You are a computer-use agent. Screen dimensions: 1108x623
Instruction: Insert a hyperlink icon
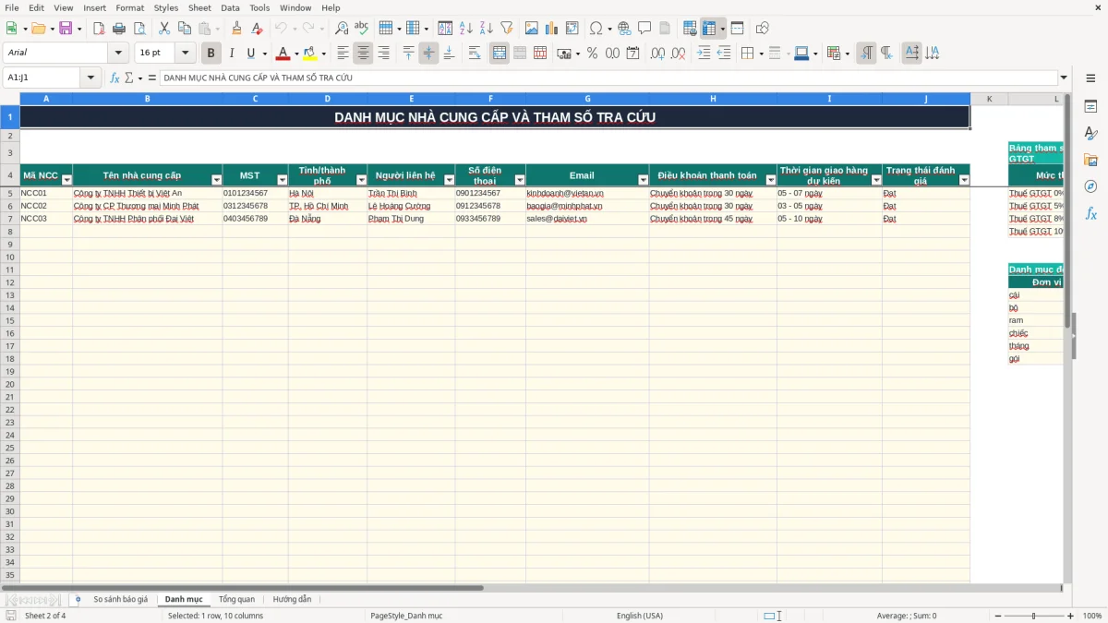click(624, 29)
